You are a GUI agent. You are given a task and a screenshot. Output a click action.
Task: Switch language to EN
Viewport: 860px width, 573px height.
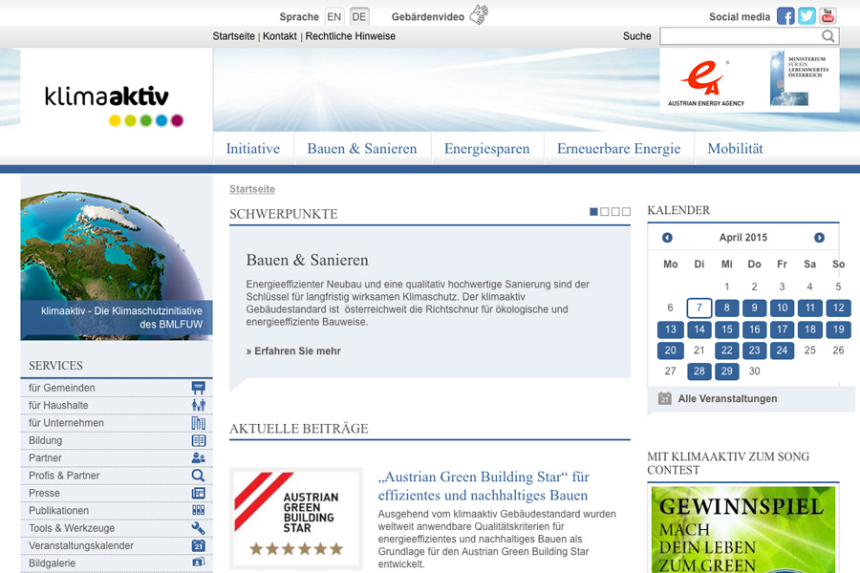(x=333, y=16)
